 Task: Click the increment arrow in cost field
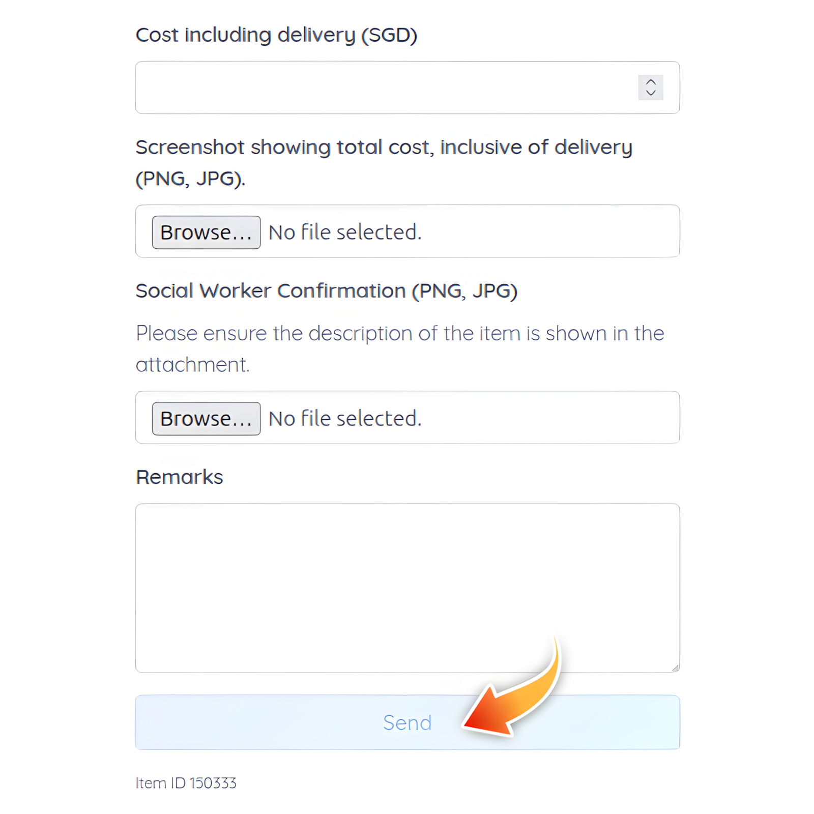[650, 82]
